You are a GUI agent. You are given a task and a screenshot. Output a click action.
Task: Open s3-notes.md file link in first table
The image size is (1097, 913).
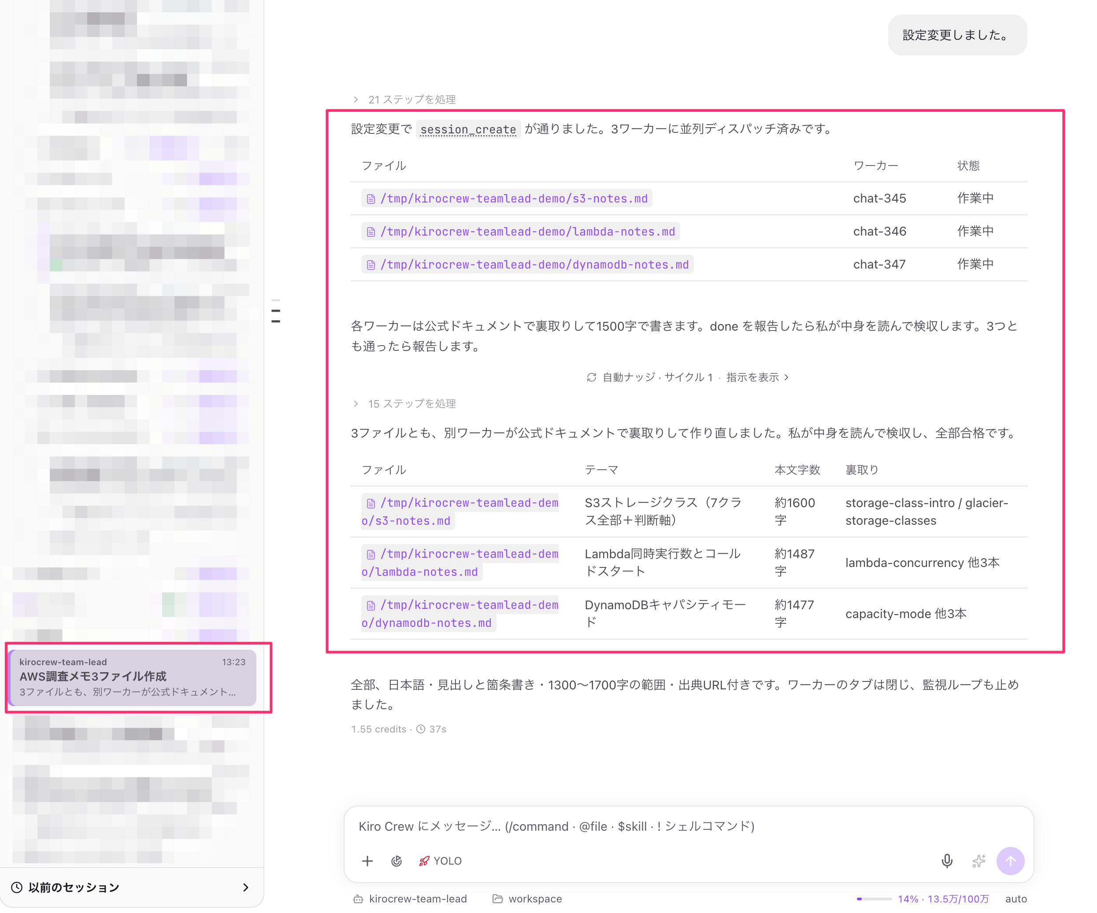(x=506, y=199)
